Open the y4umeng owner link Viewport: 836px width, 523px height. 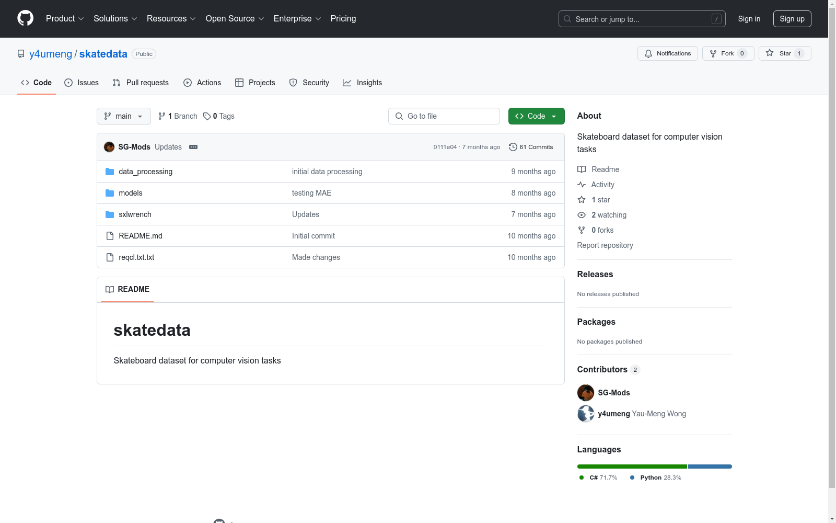coord(51,54)
